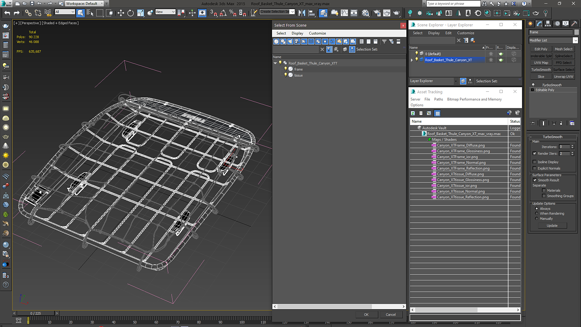
Task: Click the OK button in dialog
Action: [366, 315]
